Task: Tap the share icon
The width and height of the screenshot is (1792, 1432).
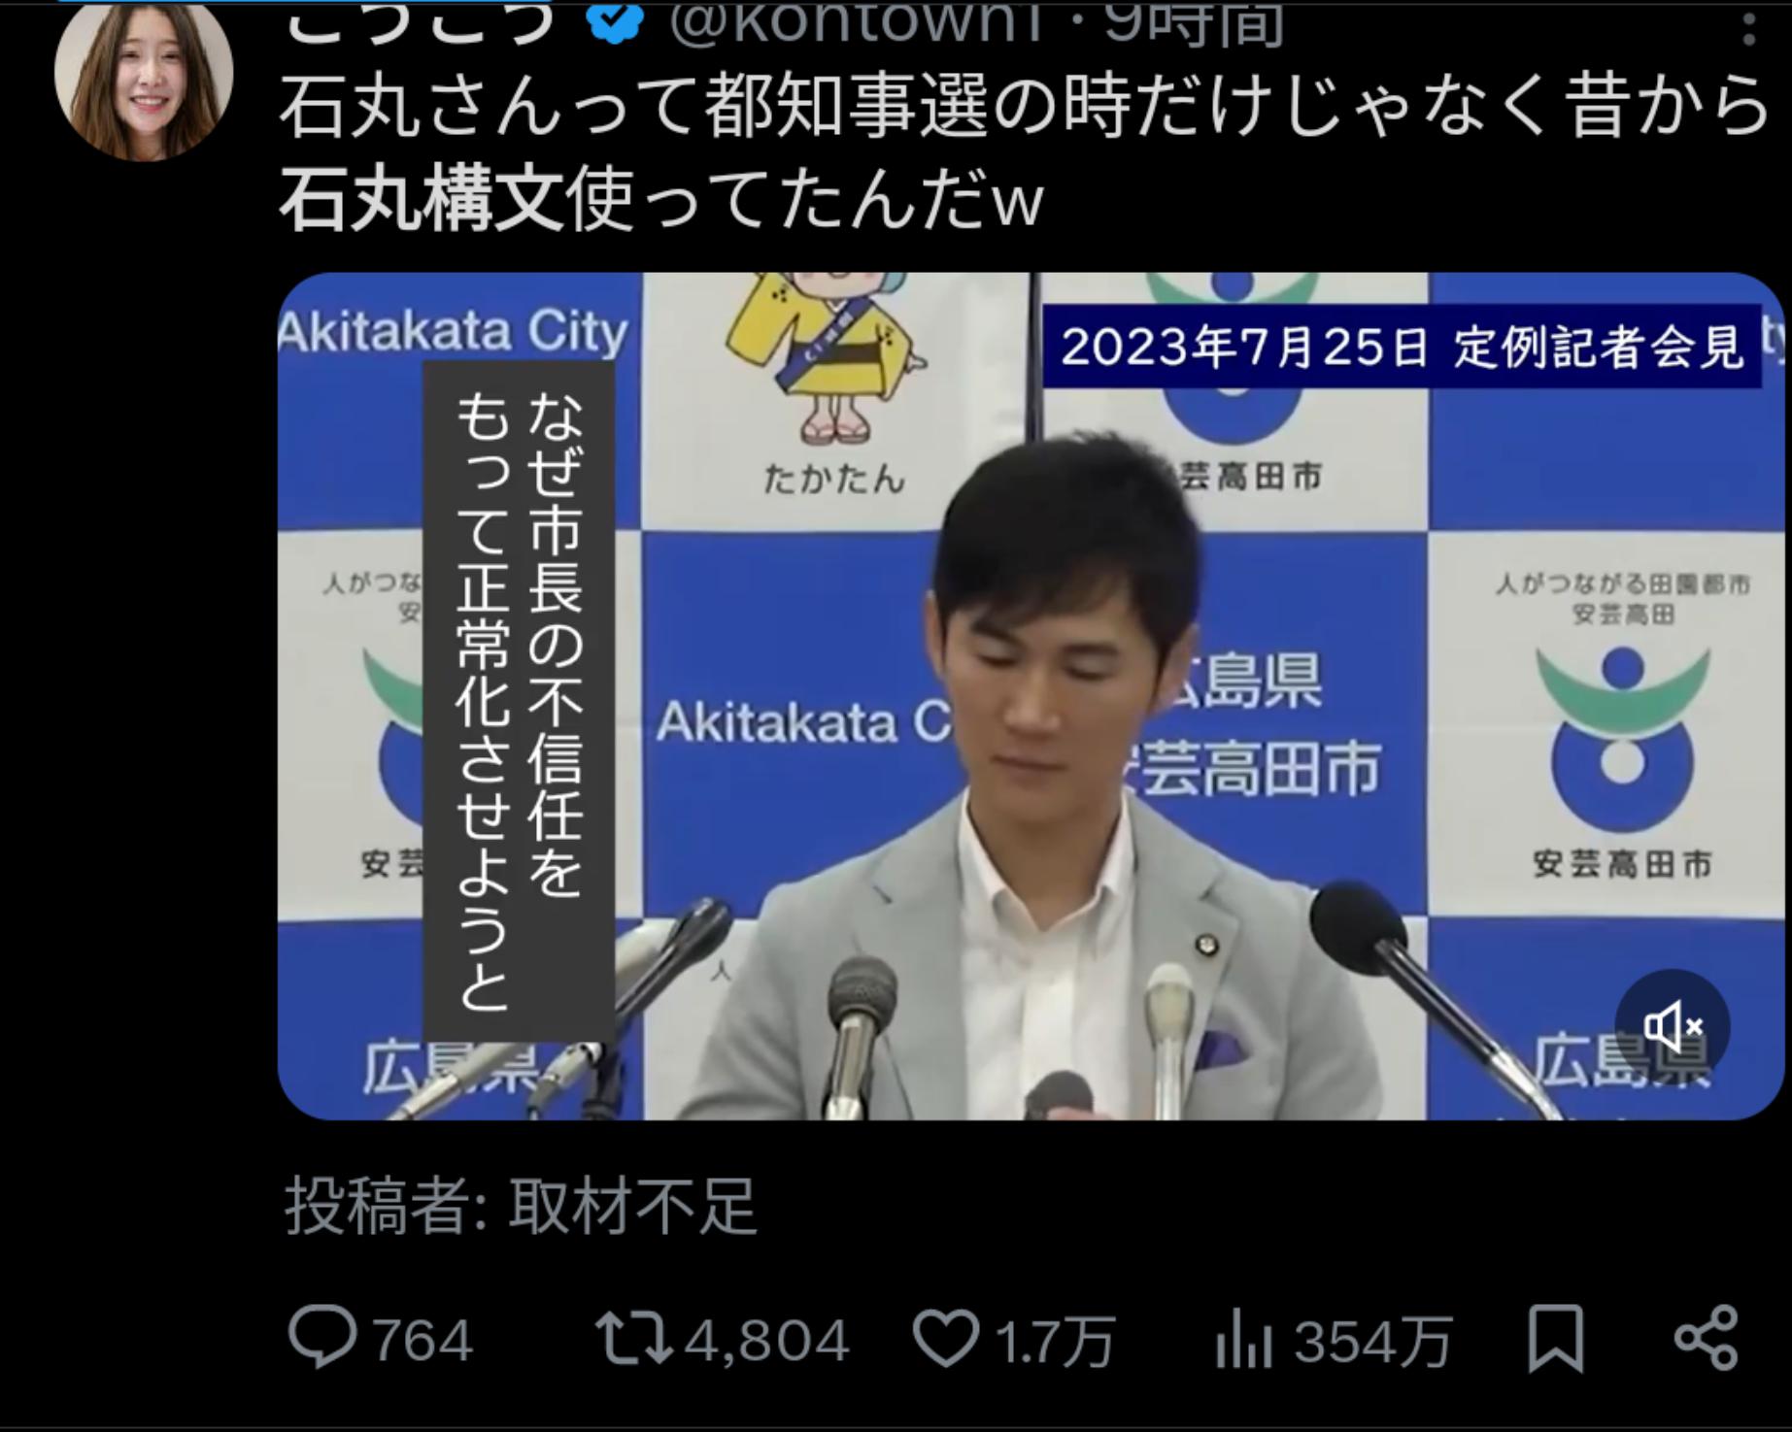Action: [x=1707, y=1339]
